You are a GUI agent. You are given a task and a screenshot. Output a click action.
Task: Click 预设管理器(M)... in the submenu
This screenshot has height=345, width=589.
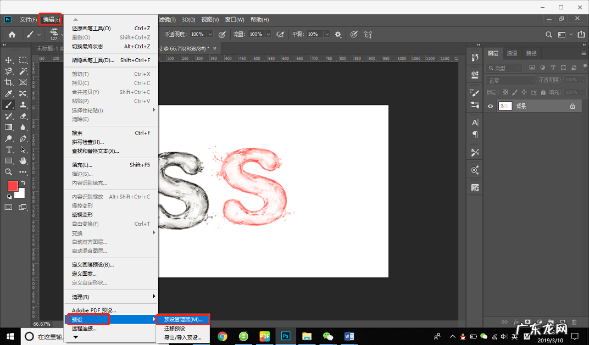tap(183, 319)
